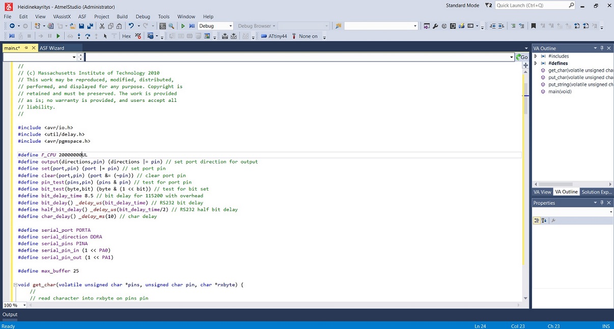Switch to the VA View tab
Screen dimensions: 614x329
click(x=542, y=192)
